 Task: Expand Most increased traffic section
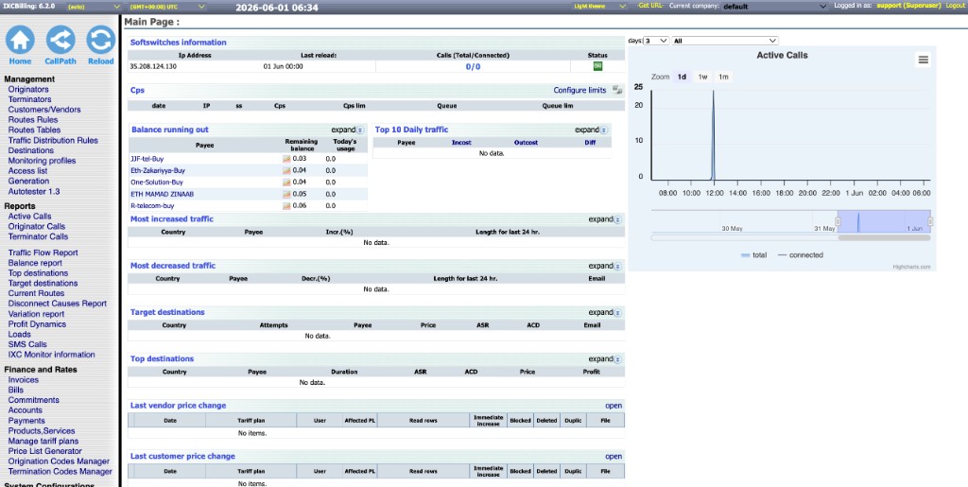[x=605, y=219]
